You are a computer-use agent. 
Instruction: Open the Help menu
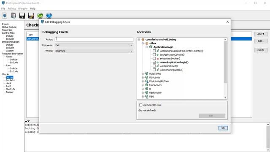click(33, 8)
